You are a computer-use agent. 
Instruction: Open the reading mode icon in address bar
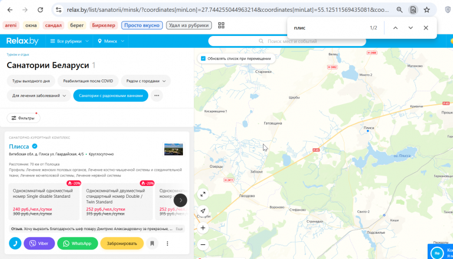coord(413,10)
